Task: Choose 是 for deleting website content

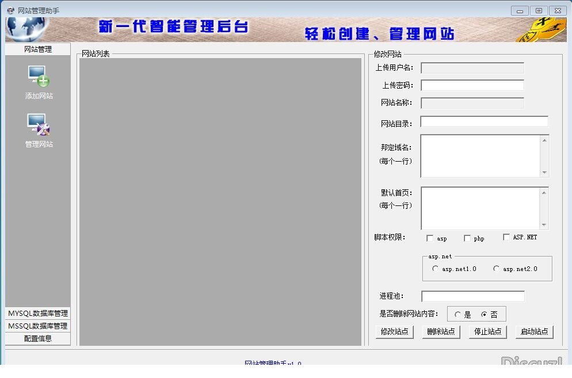Action: pos(457,314)
